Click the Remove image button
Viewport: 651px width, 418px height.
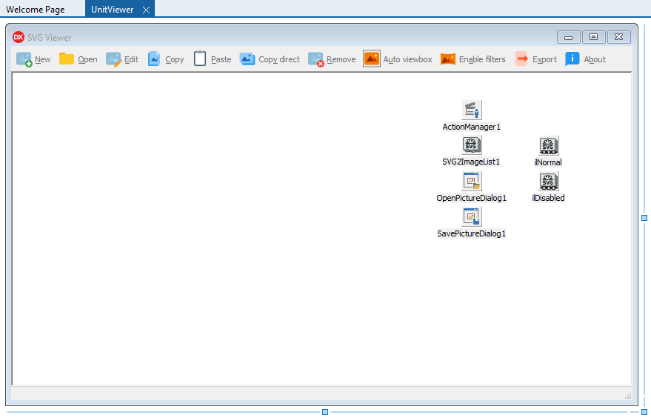[332, 59]
